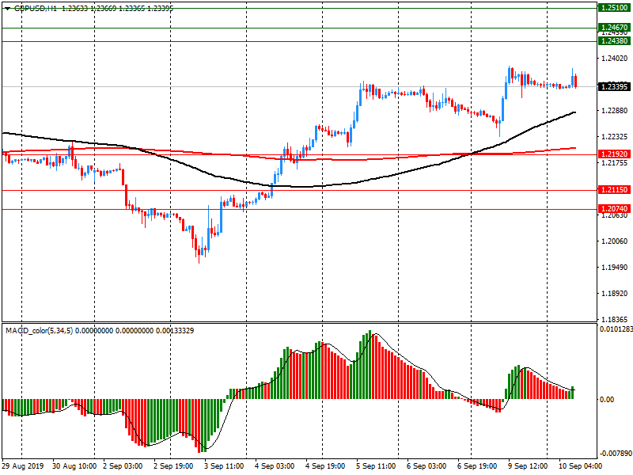Select the 1.24670 green price level label
This screenshot has height=475, width=633.
pos(614,28)
